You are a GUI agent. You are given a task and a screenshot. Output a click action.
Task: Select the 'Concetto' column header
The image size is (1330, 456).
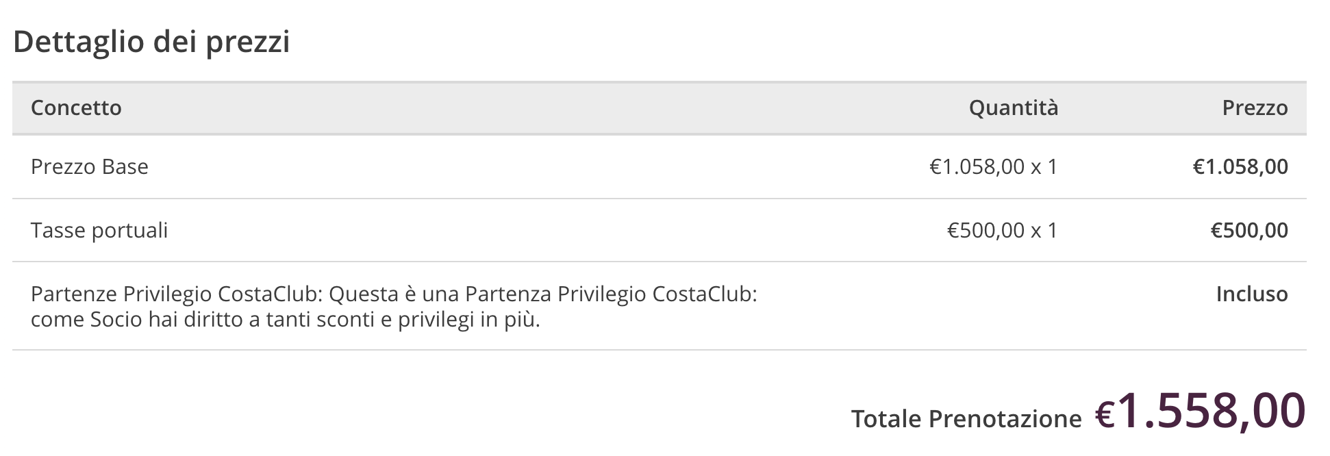(x=76, y=108)
